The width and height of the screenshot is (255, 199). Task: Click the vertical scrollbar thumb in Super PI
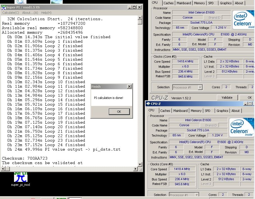click(x=140, y=22)
